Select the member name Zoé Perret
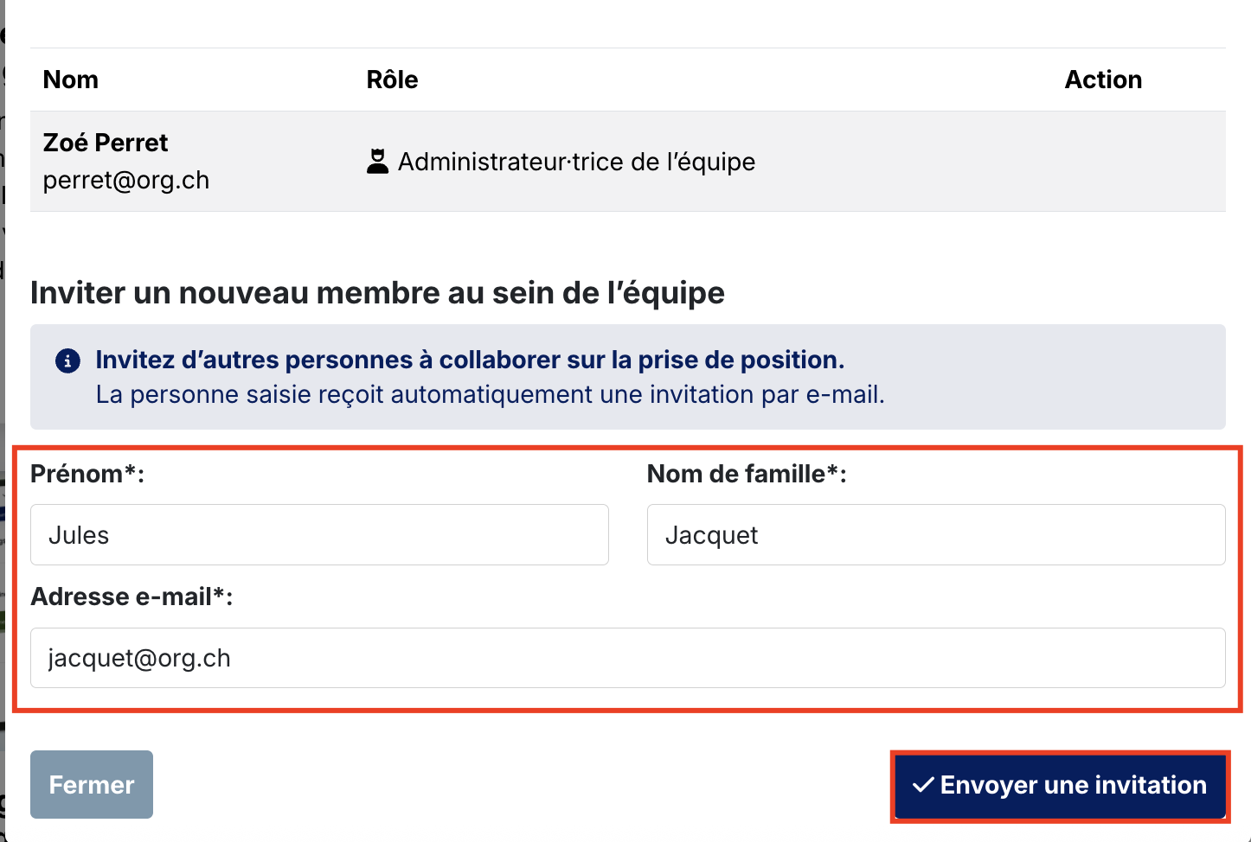 tap(106, 143)
